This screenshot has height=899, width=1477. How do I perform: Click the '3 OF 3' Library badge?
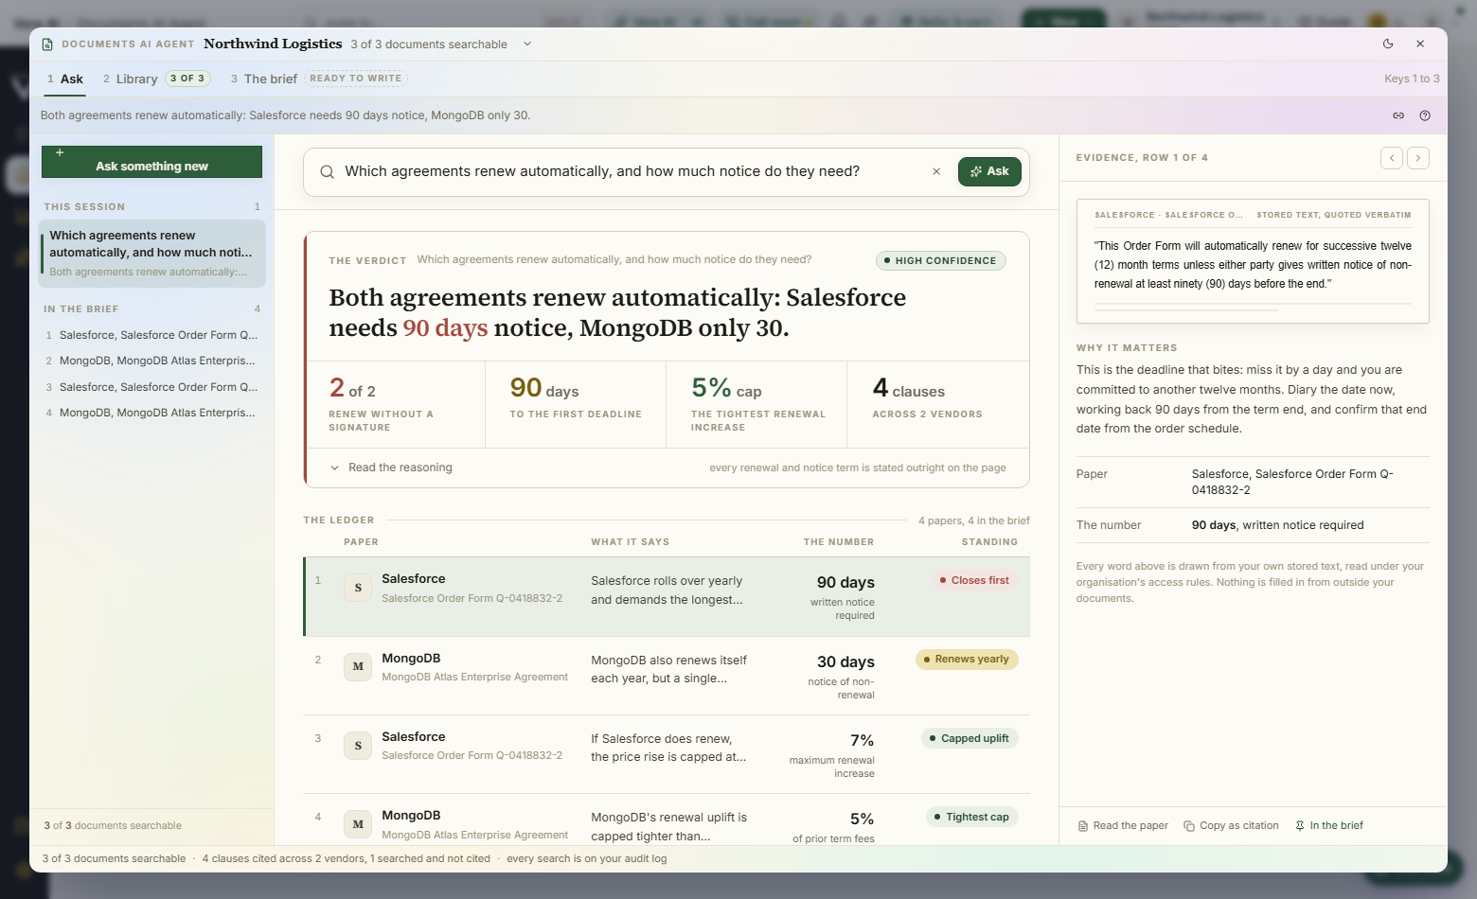point(187,79)
